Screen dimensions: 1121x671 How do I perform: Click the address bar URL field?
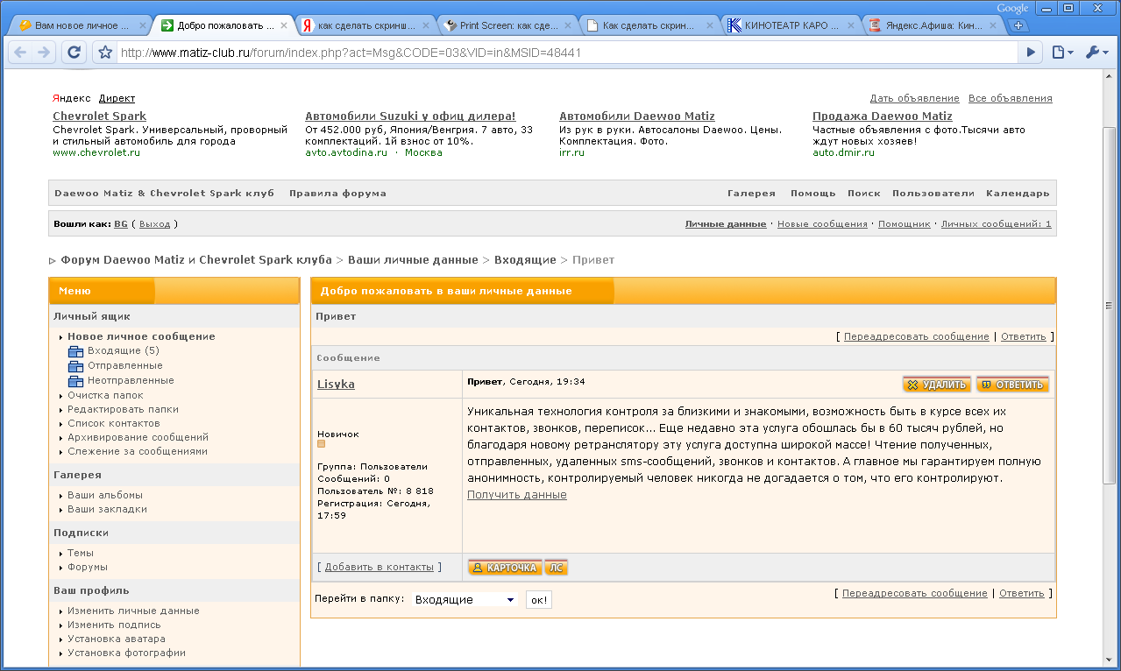pyautogui.click(x=561, y=53)
